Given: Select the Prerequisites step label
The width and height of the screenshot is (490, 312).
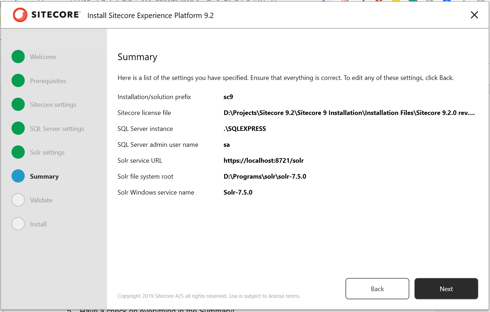Looking at the screenshot, I should click(x=48, y=81).
